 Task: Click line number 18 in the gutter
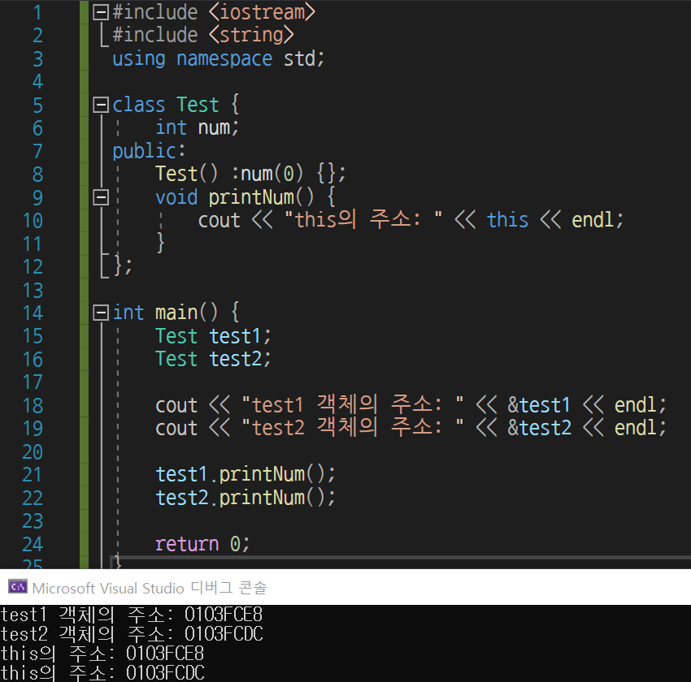33,406
